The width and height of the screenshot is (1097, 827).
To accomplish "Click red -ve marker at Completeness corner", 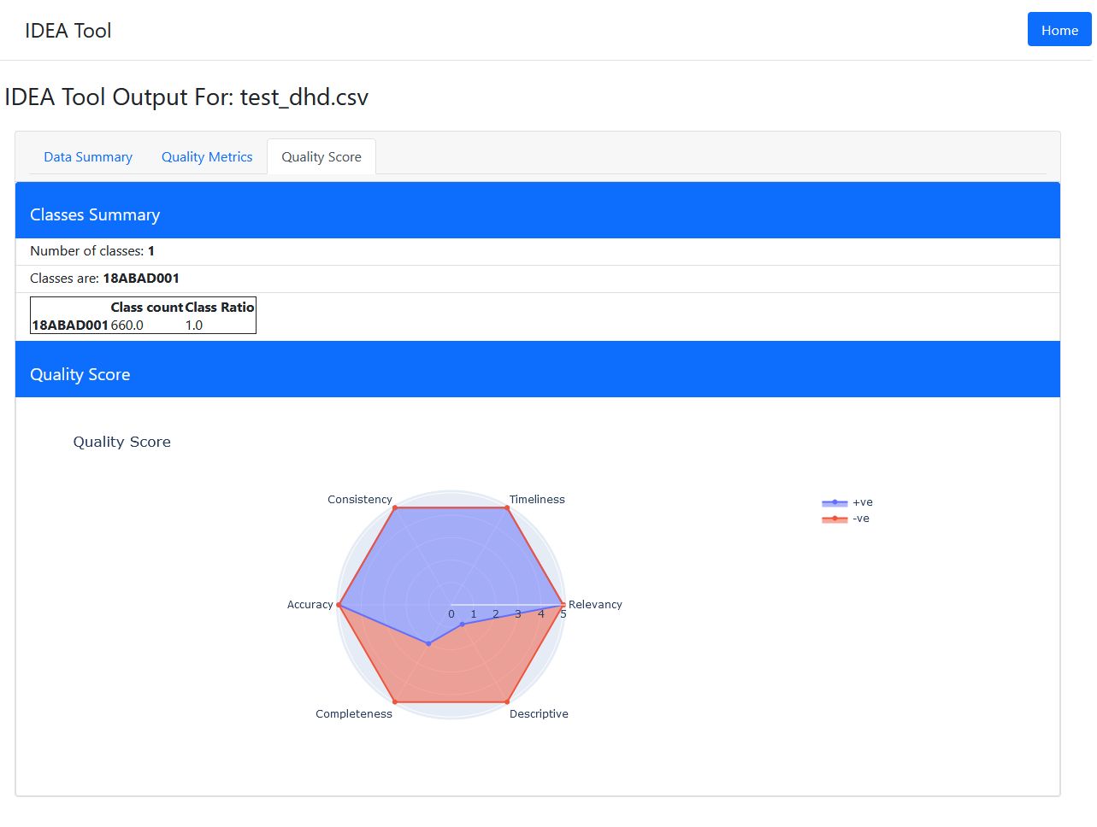I will 394,702.
